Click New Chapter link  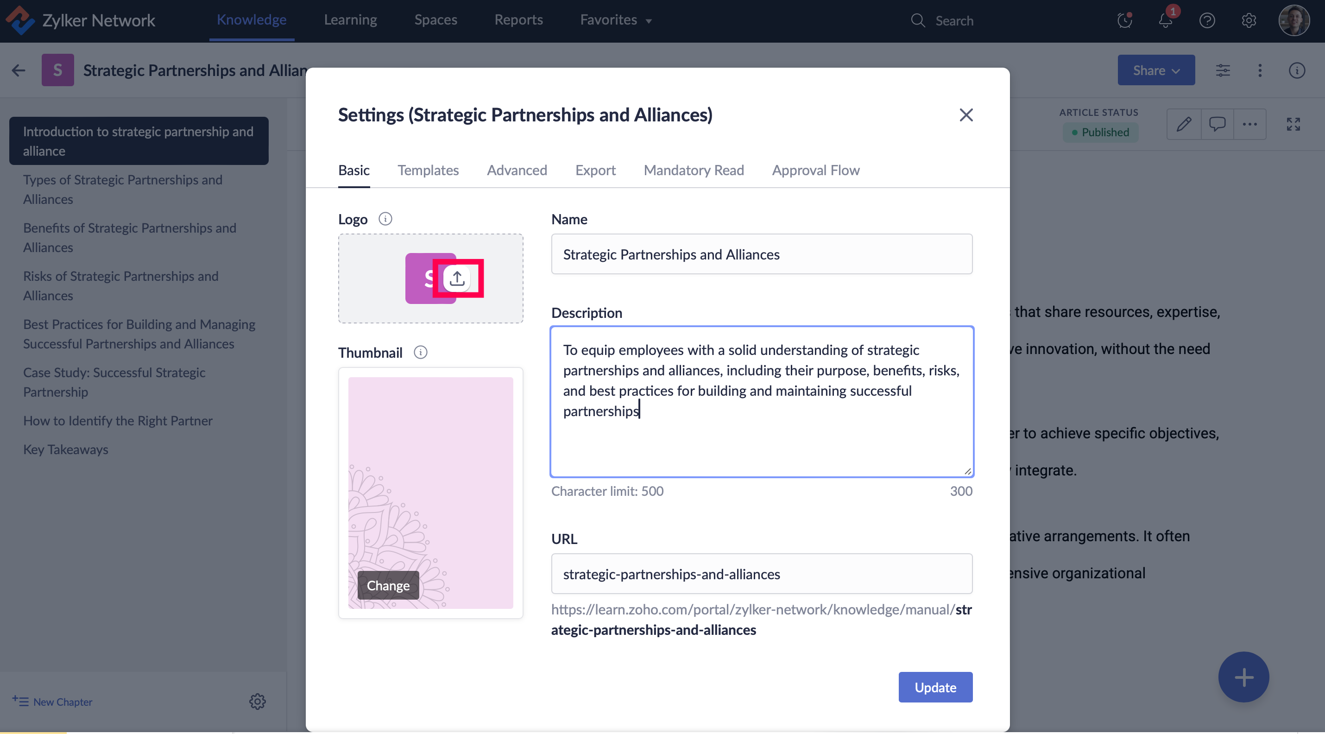(x=52, y=702)
